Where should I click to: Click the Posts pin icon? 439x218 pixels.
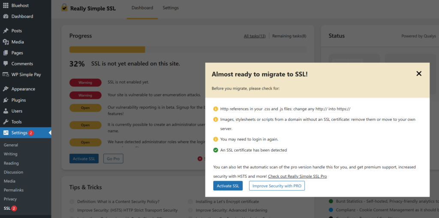click(x=6, y=31)
